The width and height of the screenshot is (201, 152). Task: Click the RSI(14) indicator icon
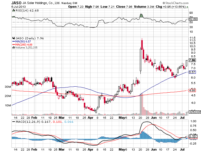pyautogui.click(x=13, y=10)
